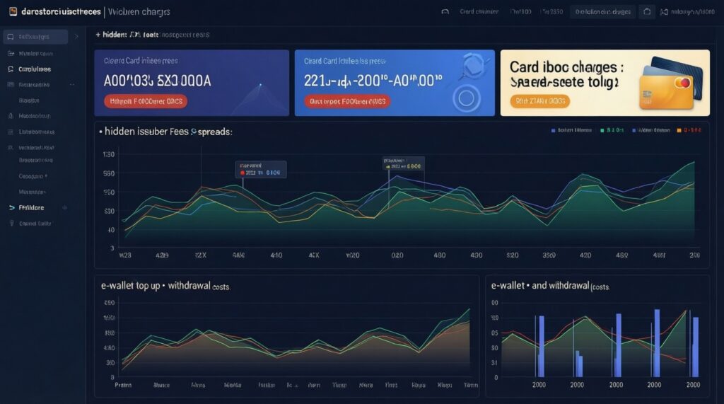The width and height of the screenshot is (724, 404).
Task: Click the Curplulmes sidebar item icon
Action: (x=11, y=69)
